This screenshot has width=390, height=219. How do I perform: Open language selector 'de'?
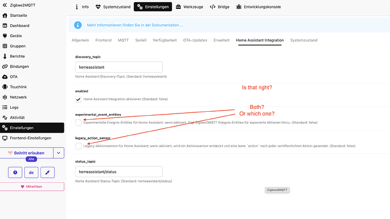pyautogui.click(x=31, y=172)
